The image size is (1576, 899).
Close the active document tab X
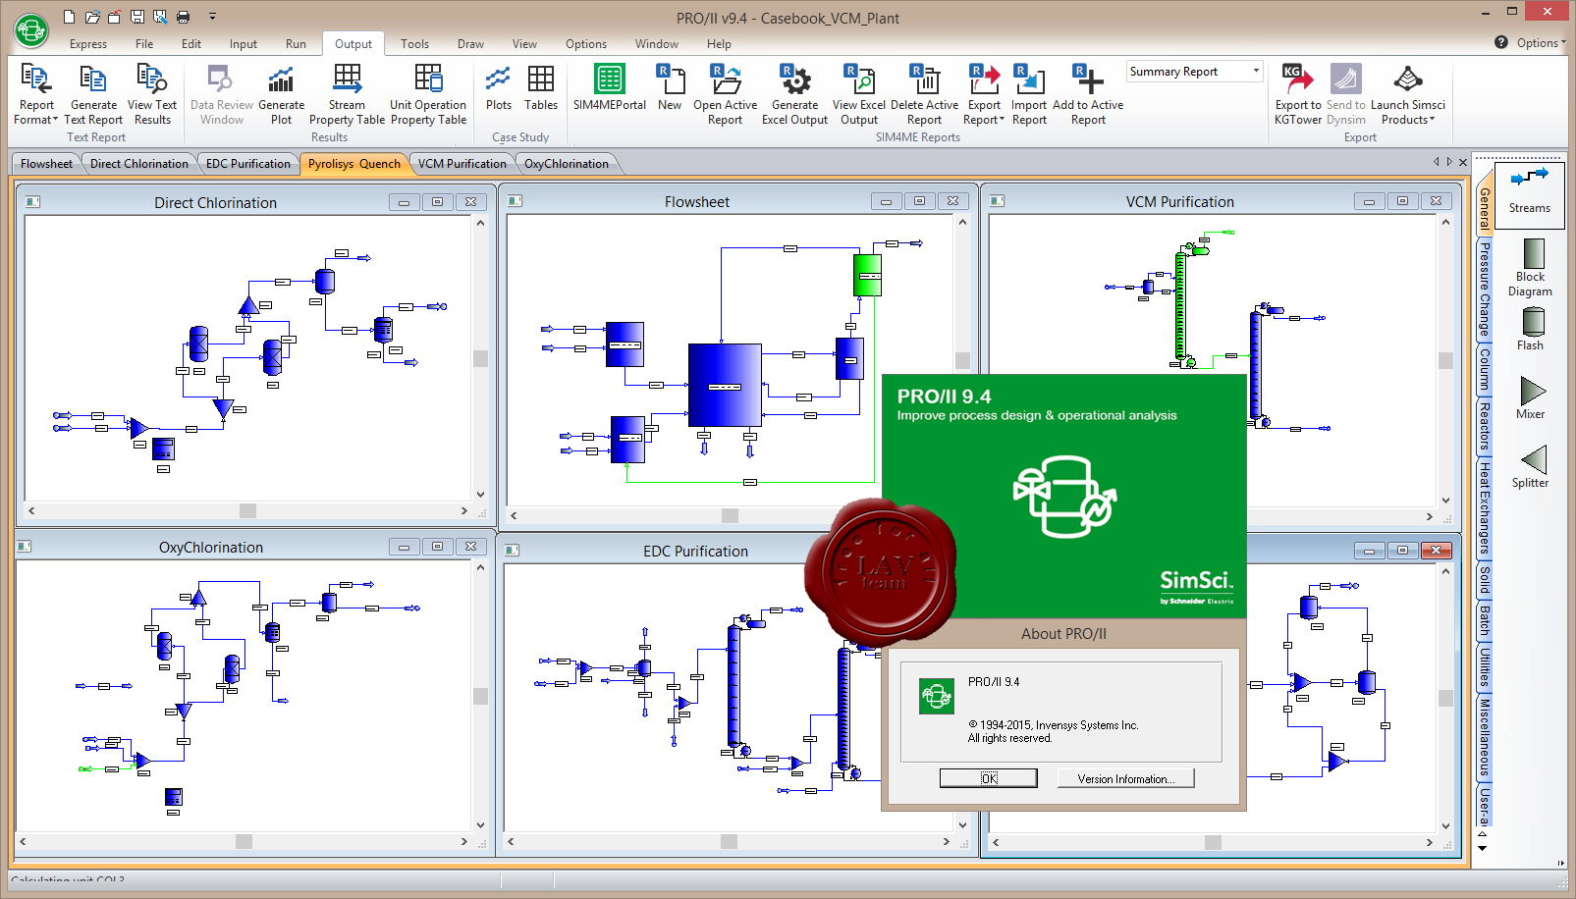coord(1463,162)
